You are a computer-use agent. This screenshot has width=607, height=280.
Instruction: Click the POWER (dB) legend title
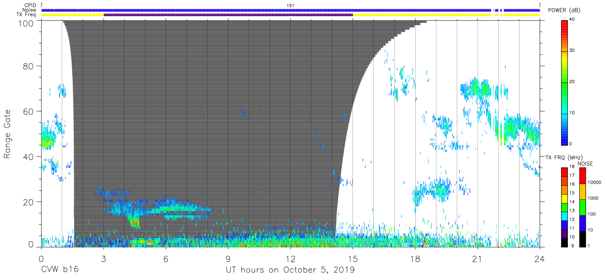(x=564, y=10)
